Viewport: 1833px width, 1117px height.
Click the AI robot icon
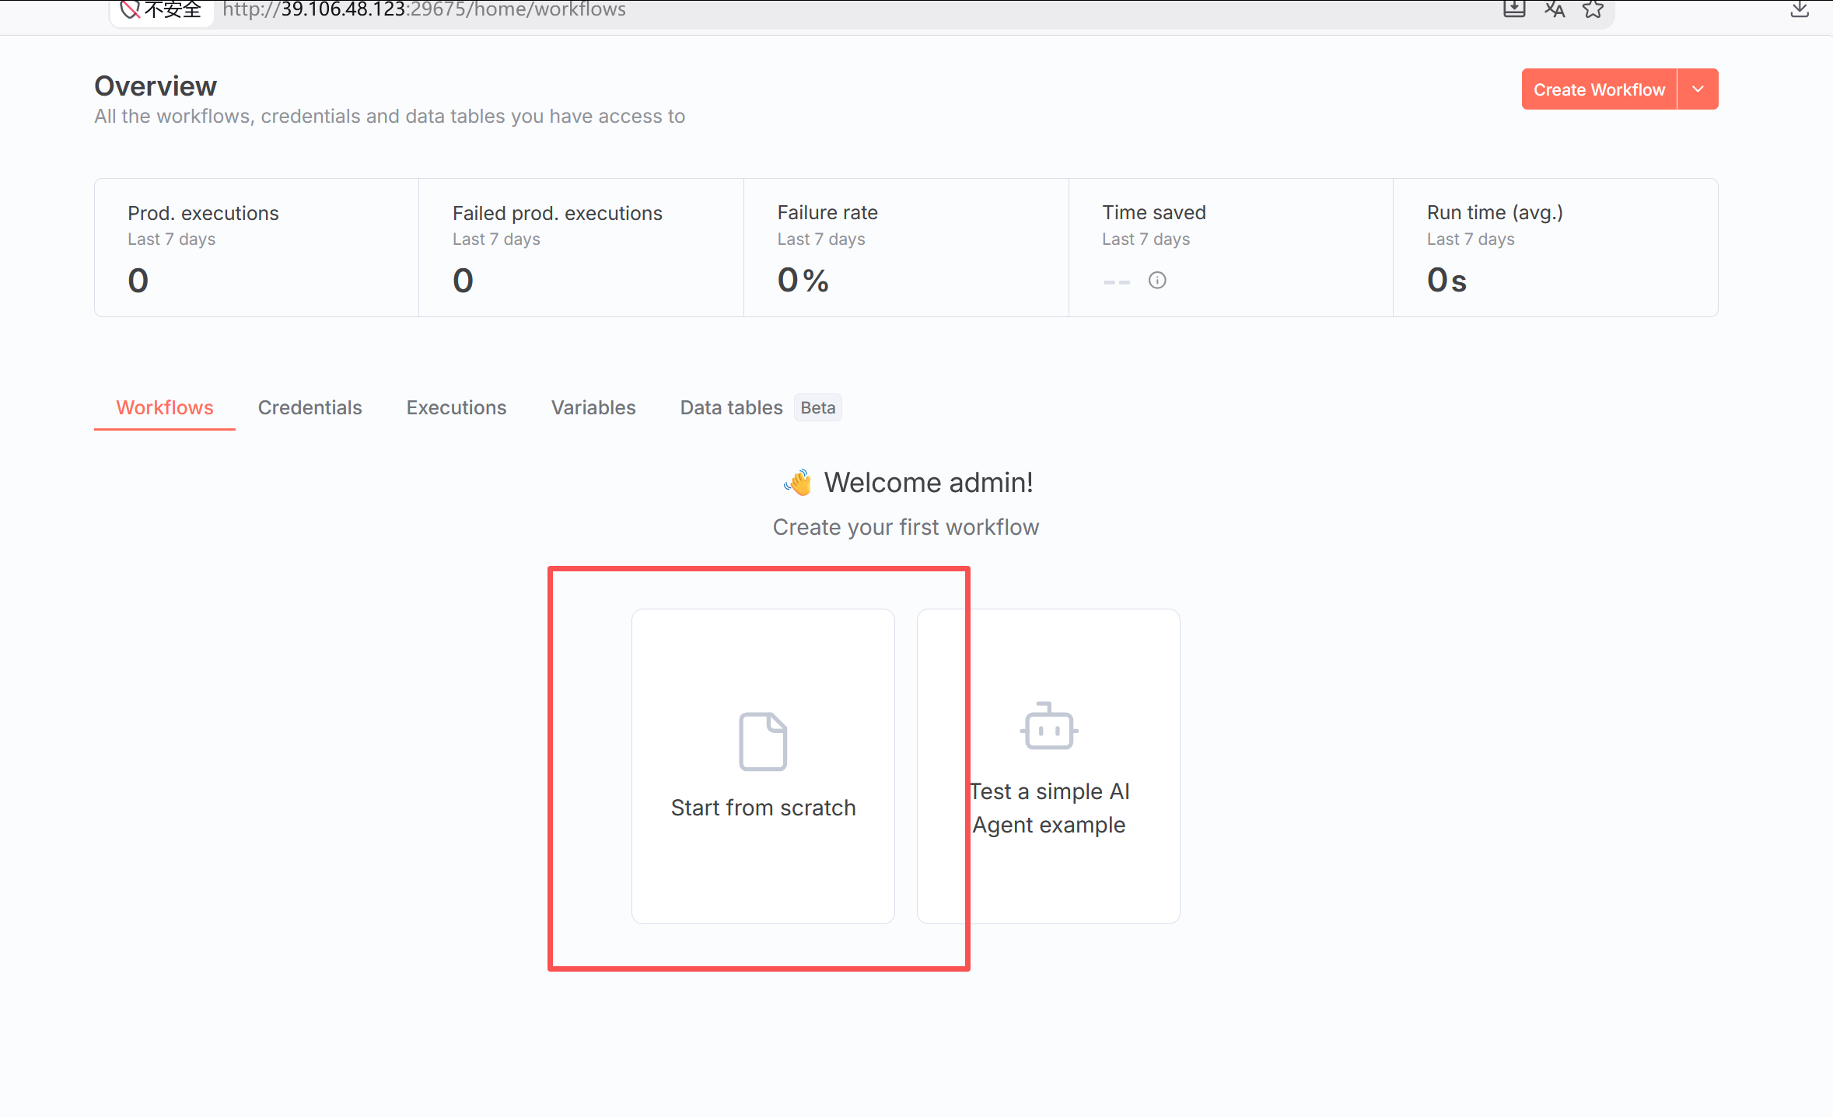(1049, 726)
